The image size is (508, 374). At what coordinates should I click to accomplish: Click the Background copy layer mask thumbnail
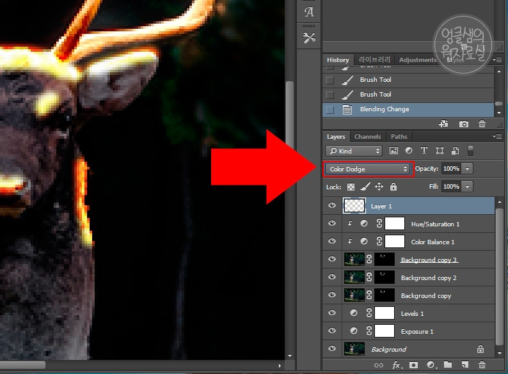[385, 295]
